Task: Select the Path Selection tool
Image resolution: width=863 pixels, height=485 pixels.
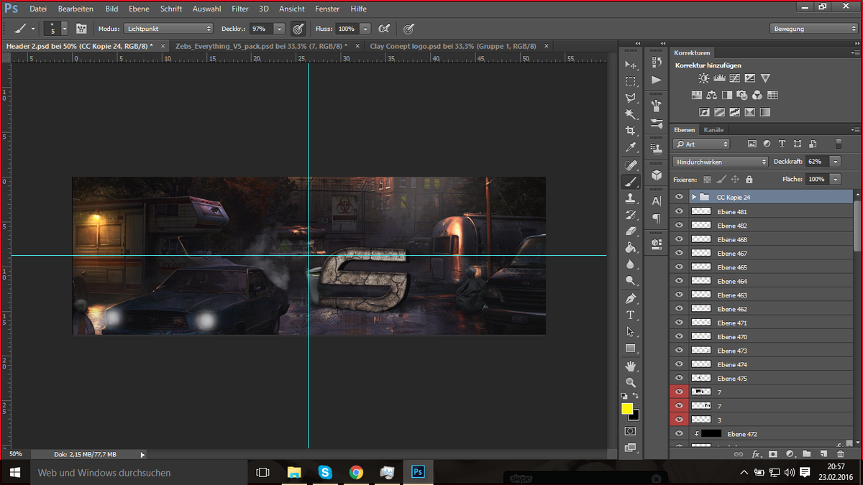Action: pos(631,331)
